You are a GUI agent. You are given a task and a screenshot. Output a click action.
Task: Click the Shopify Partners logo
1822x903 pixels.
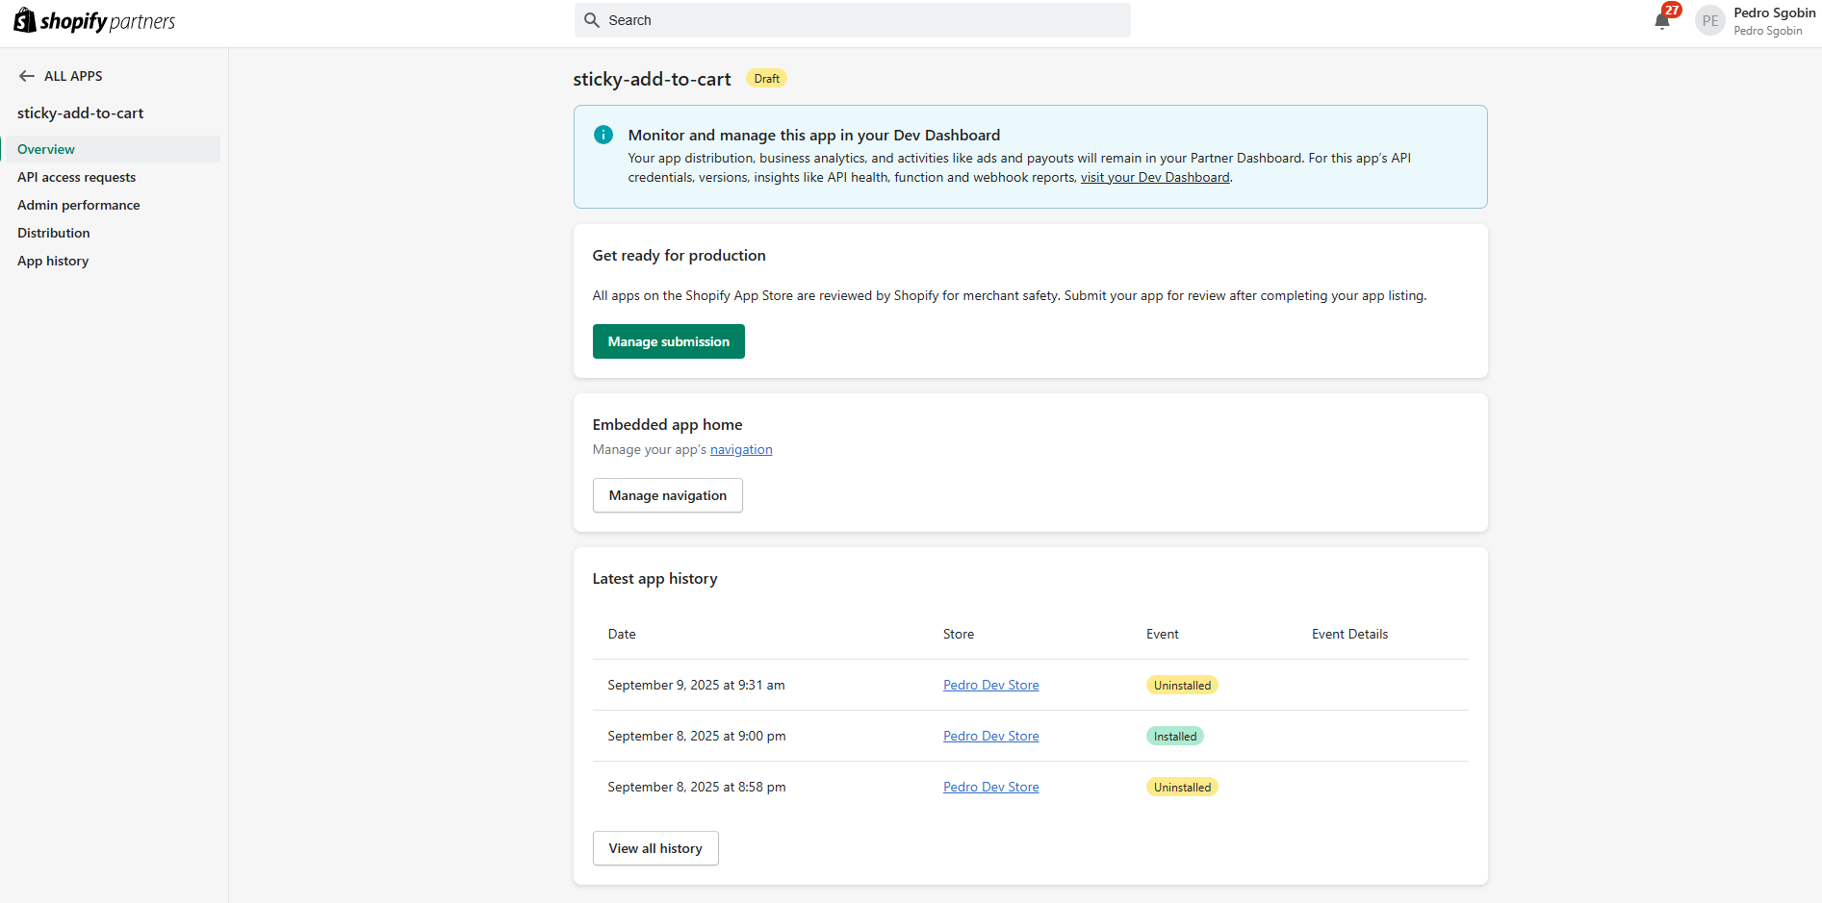[94, 21]
